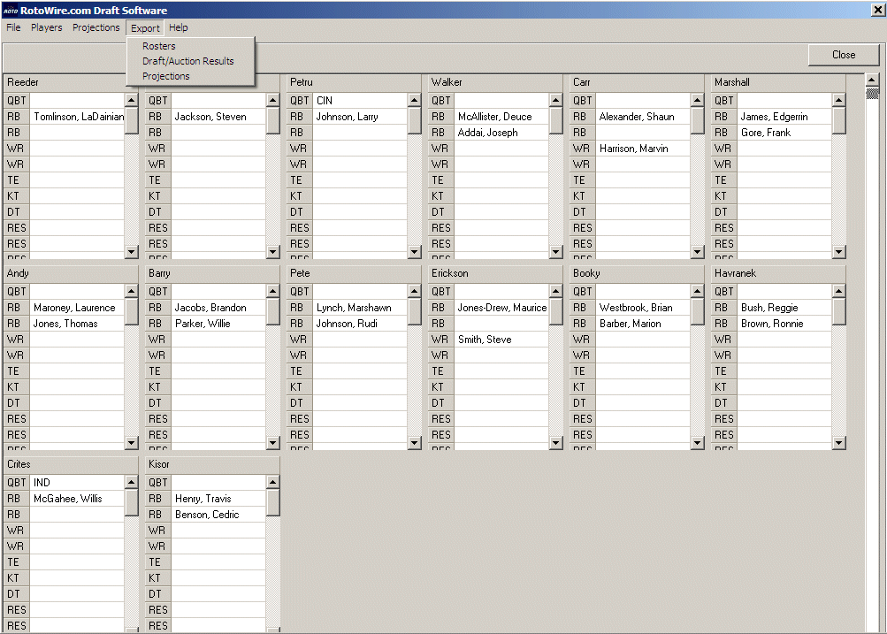Open the Help menu
887x634 pixels.
(x=178, y=27)
